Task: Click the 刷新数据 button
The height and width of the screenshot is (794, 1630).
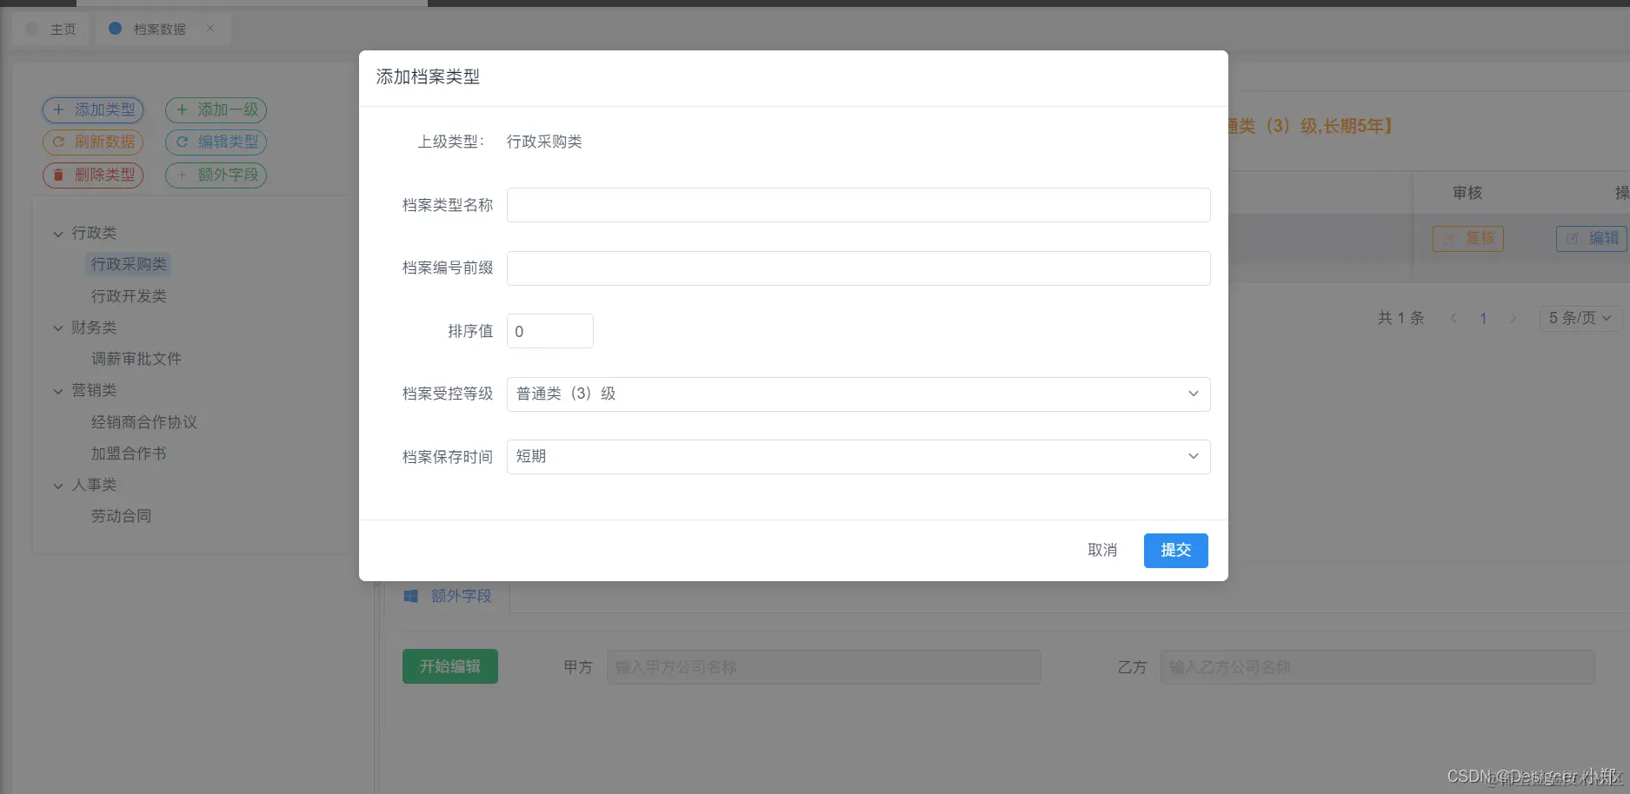Action: pyautogui.click(x=93, y=142)
